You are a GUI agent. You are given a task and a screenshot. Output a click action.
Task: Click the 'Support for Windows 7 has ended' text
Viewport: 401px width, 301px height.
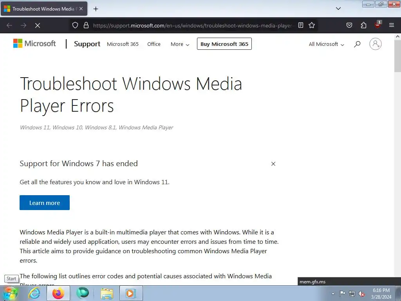coord(79,163)
